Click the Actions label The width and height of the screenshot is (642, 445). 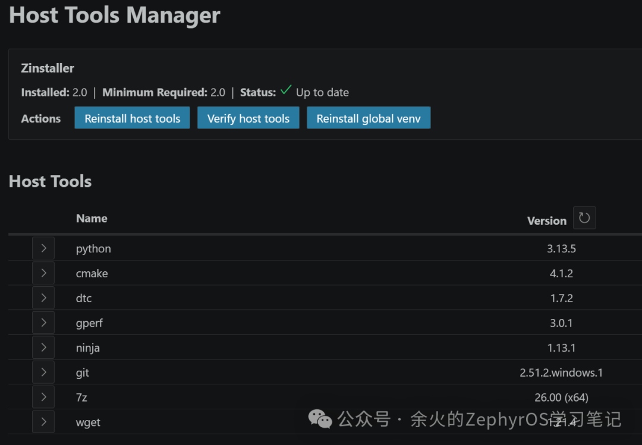pyautogui.click(x=41, y=119)
